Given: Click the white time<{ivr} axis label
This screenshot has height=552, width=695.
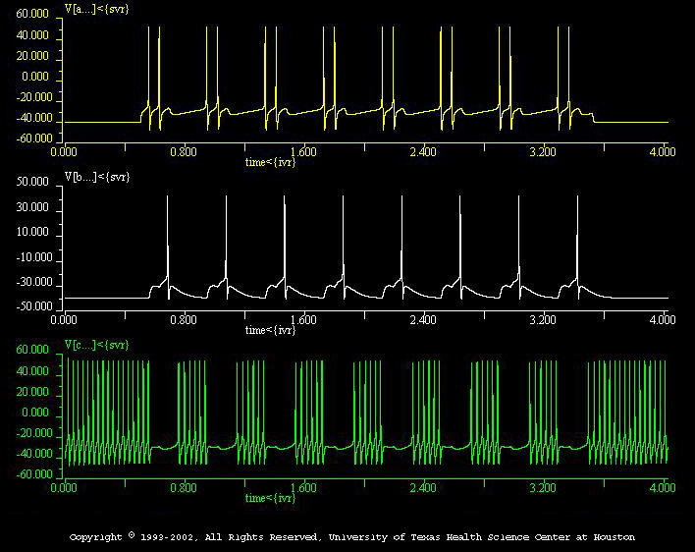Looking at the screenshot, I should pos(275,330).
